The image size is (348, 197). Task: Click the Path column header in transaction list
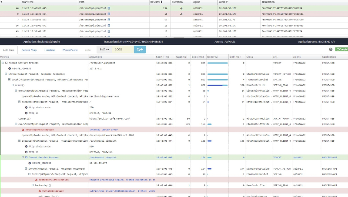pos(82,2)
